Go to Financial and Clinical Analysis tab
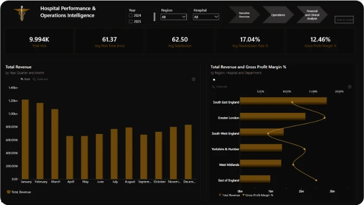This screenshot has height=205, width=364. (x=312, y=15)
